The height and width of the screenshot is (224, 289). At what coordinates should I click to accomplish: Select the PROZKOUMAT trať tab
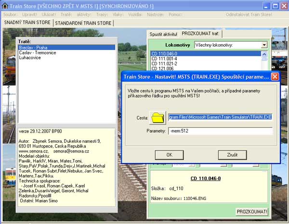pos(199,34)
